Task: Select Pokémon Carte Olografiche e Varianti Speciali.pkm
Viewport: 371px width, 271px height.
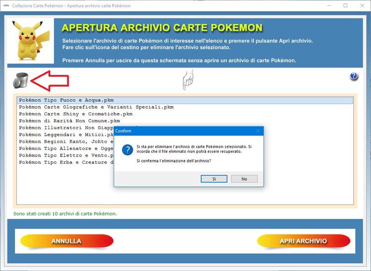Action: pyautogui.click(x=96, y=107)
